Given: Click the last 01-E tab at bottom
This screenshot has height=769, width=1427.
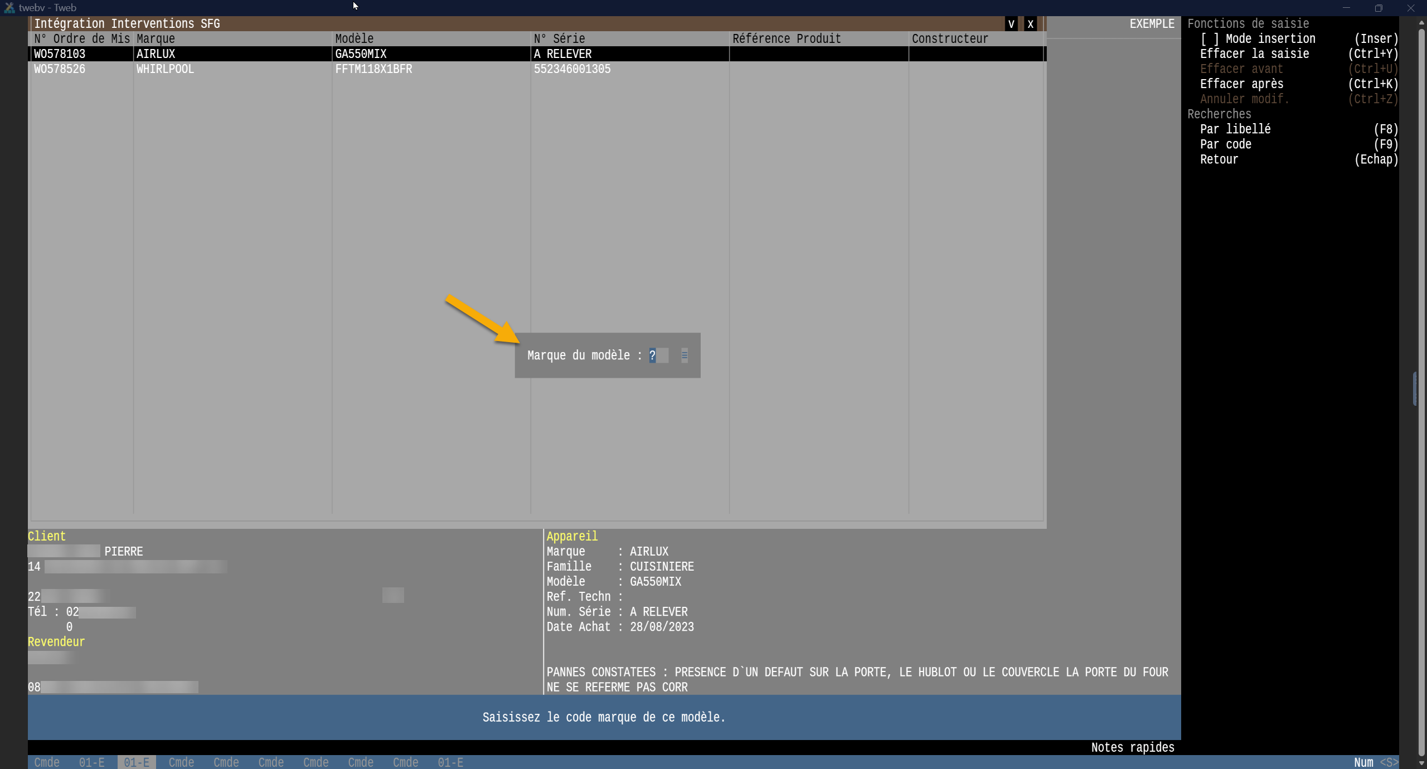Looking at the screenshot, I should pos(450,762).
